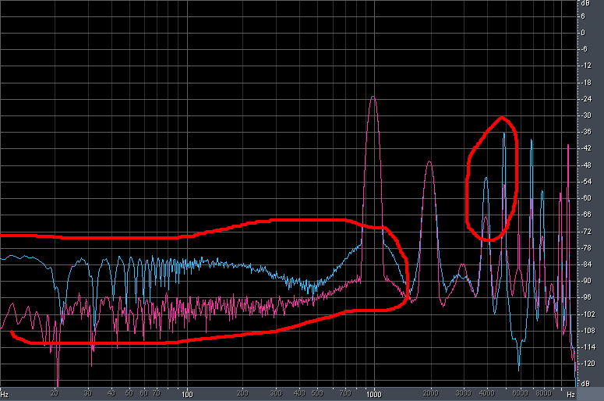Click the 8000 frequency label
This screenshot has height=401, width=604.
(x=543, y=393)
